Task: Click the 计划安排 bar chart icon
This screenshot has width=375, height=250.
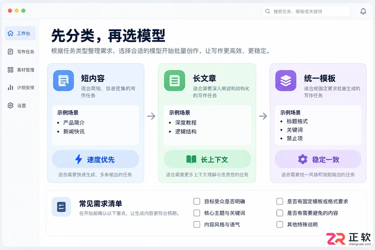Action: (x=10, y=87)
